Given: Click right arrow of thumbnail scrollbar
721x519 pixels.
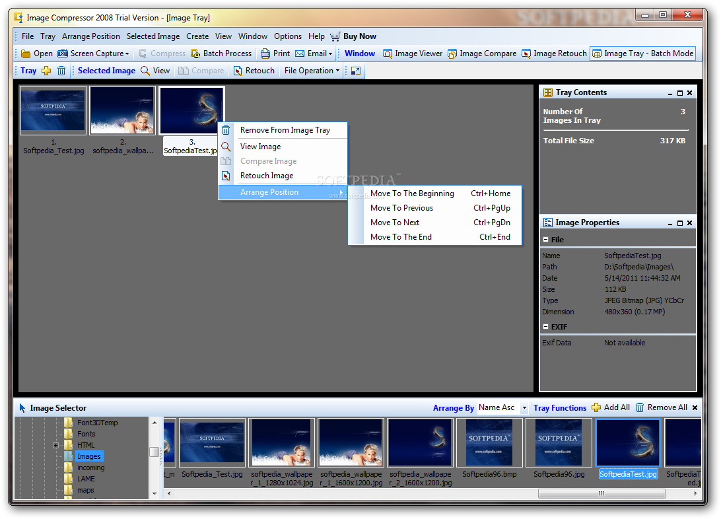Looking at the screenshot, I should pos(695,494).
